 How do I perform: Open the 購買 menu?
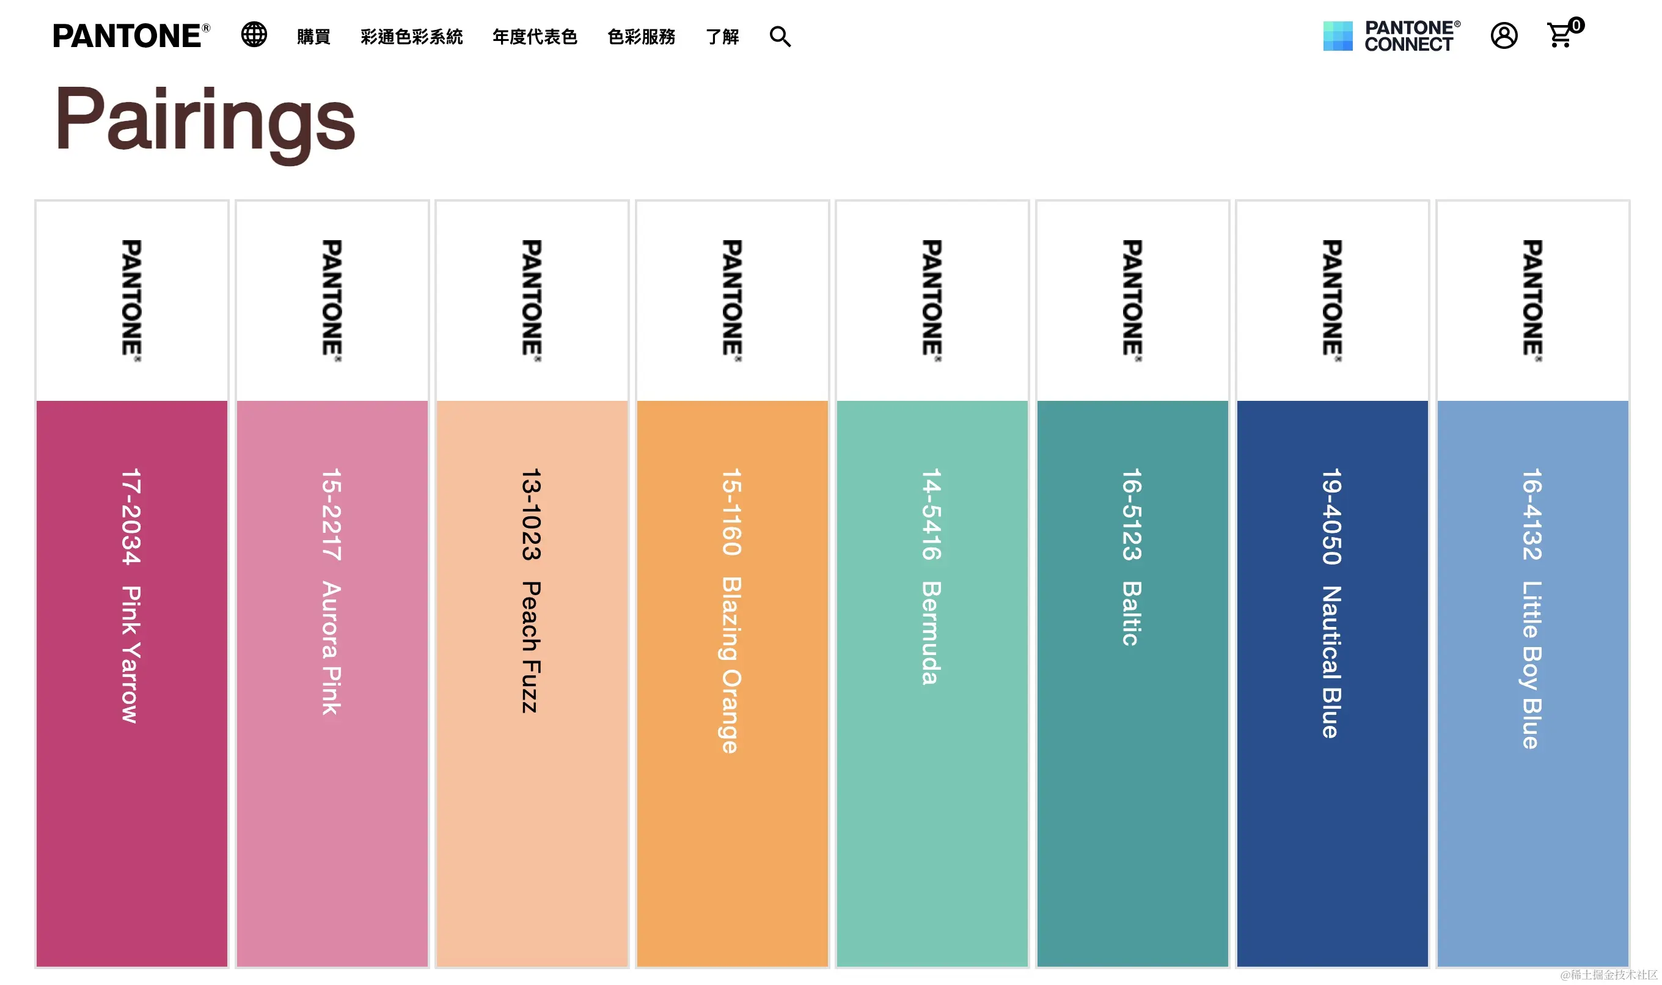pos(314,37)
